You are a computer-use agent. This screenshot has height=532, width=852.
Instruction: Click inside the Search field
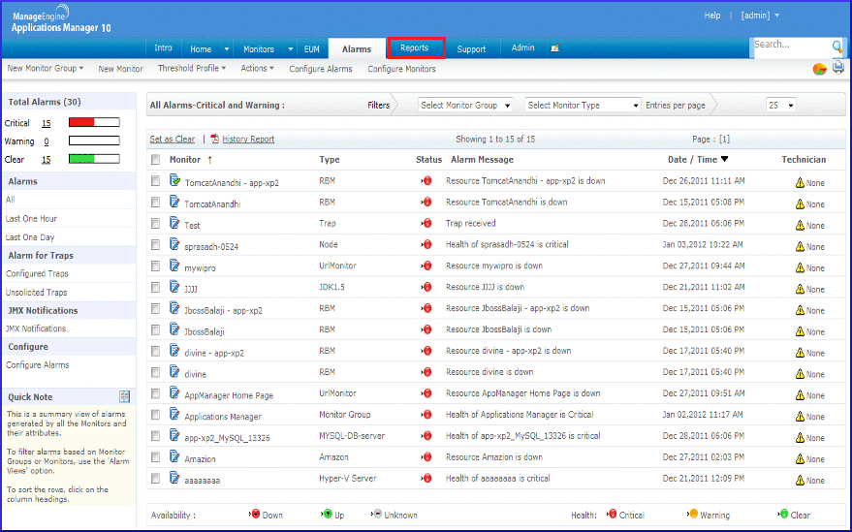click(x=791, y=46)
